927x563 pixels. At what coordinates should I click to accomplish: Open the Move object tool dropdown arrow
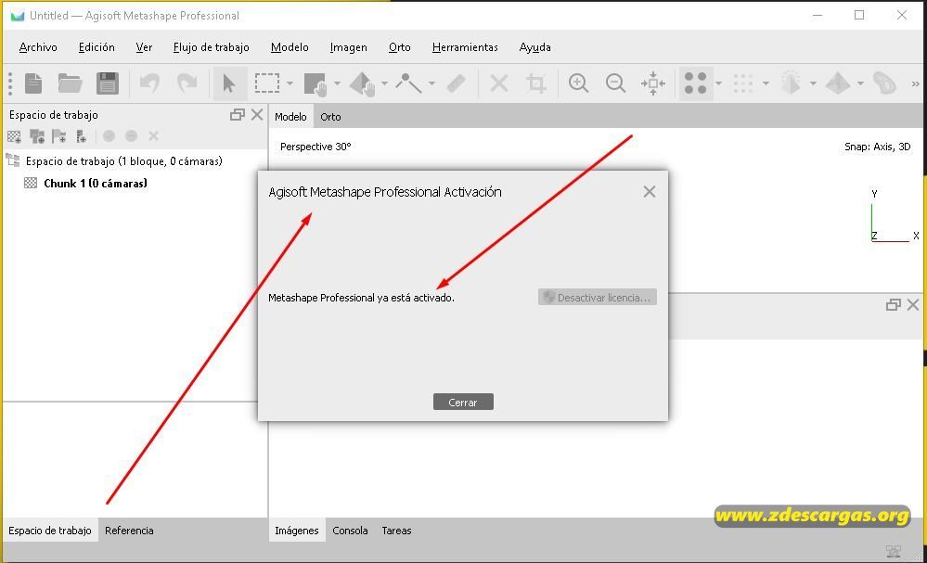384,83
